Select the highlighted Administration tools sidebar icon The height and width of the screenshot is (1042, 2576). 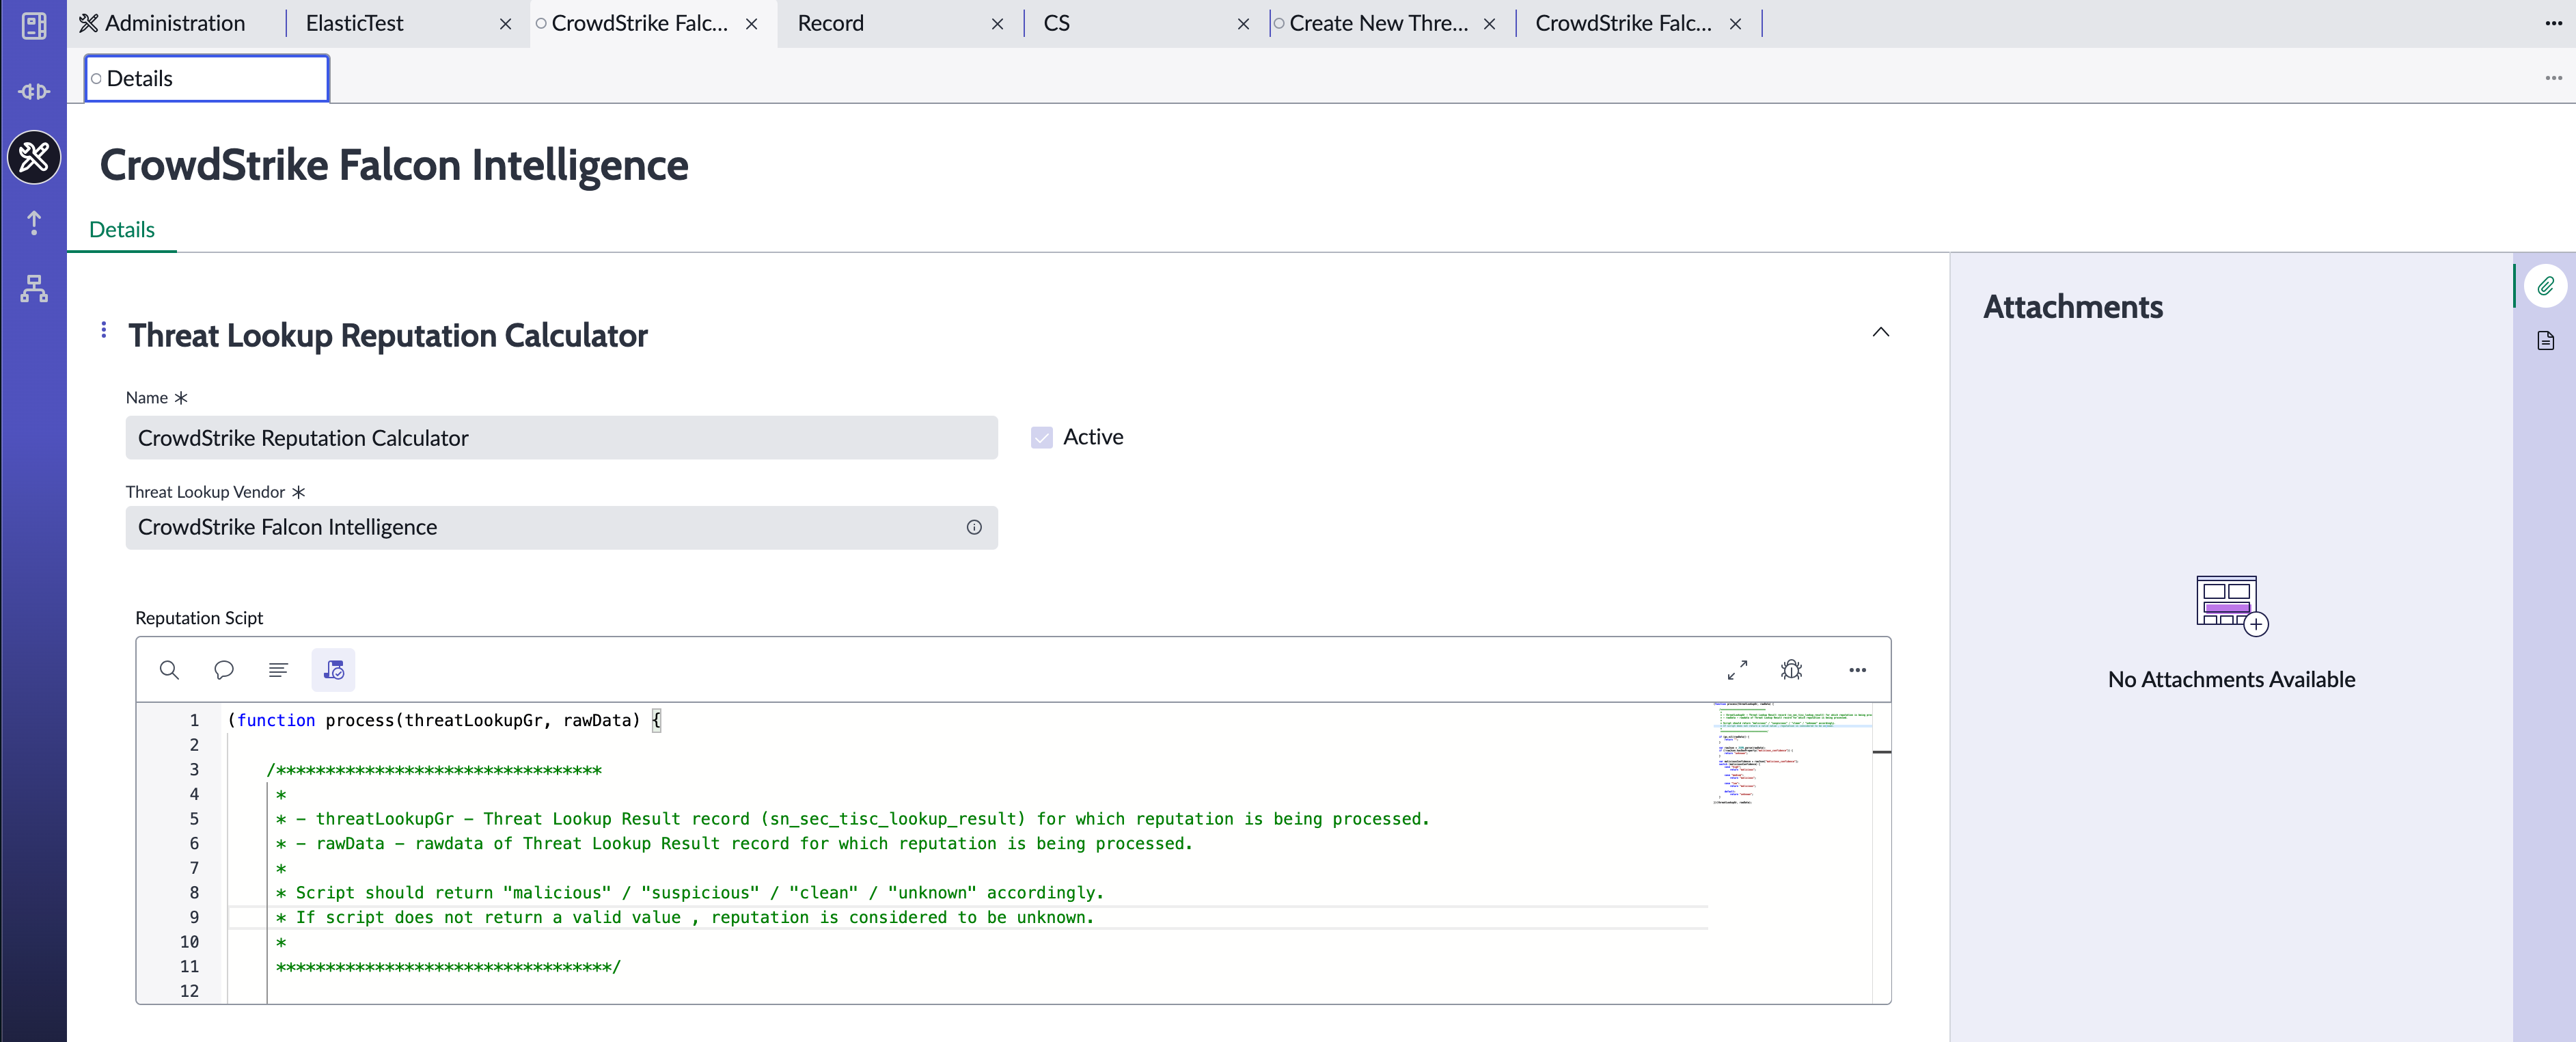[x=34, y=157]
